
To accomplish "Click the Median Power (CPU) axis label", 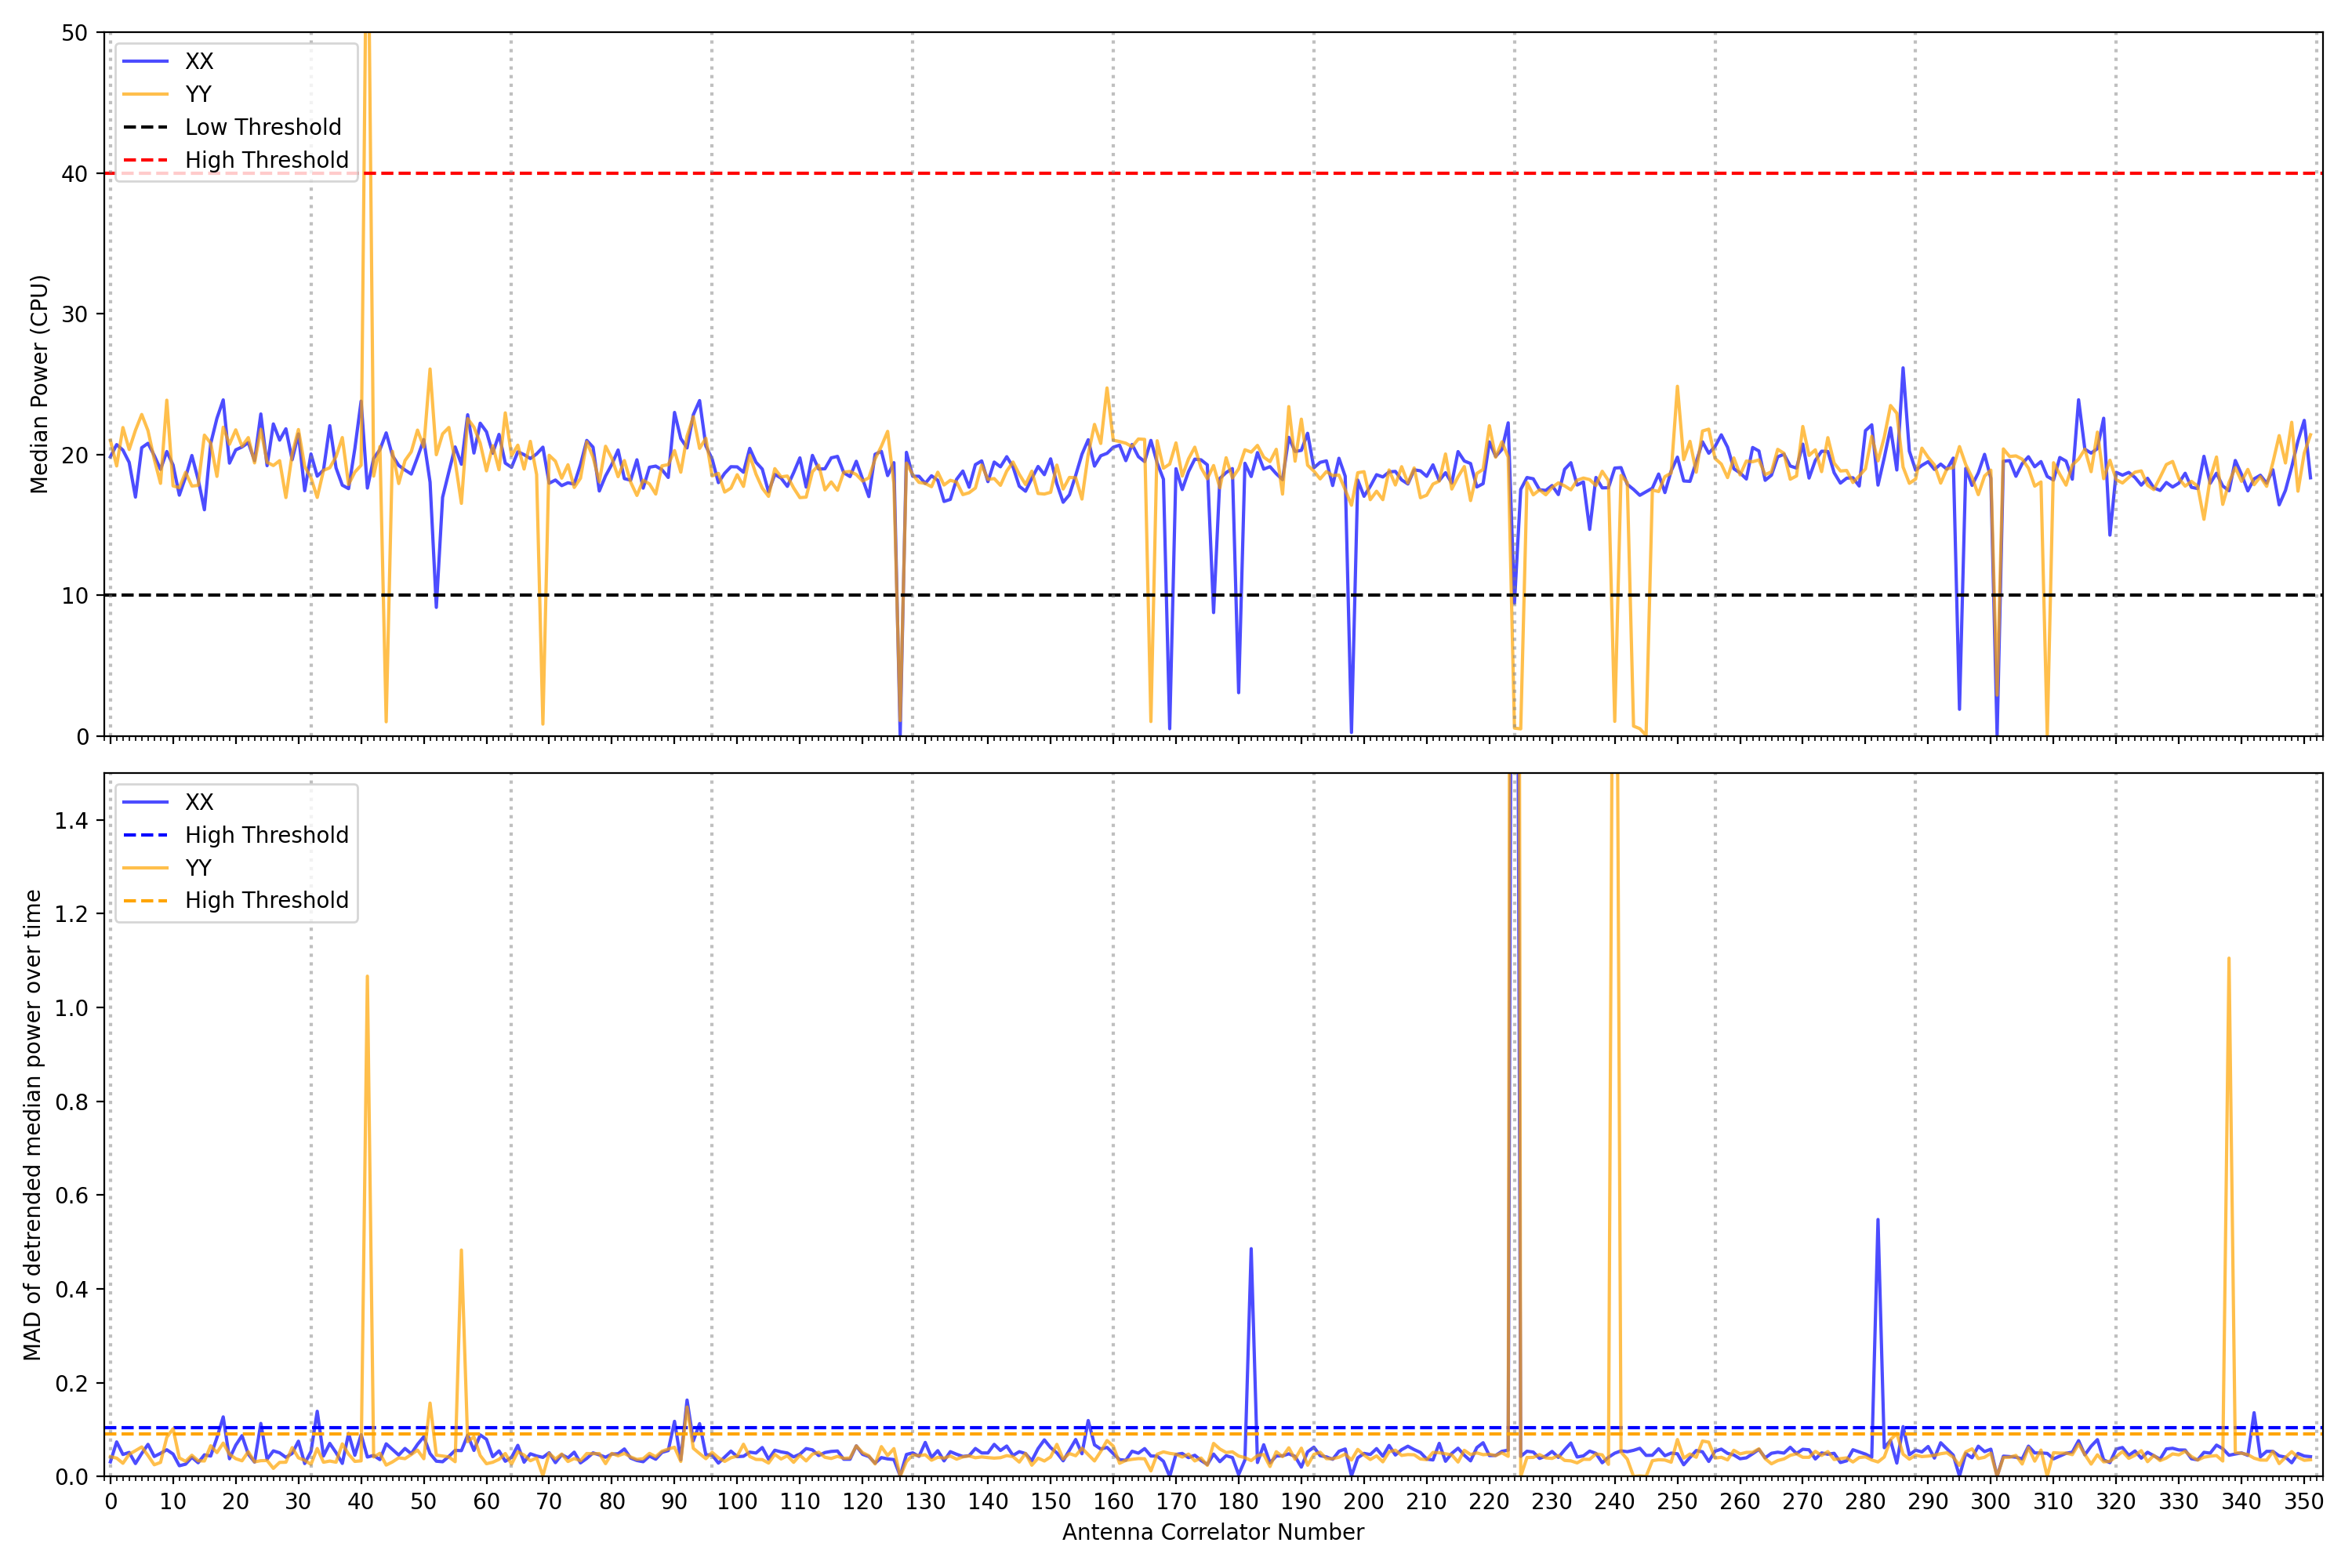I will [x=39, y=384].
